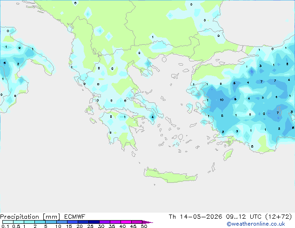Click the 0.1–0.5 mm legend color swatch
The height and width of the screenshot is (228, 295).
8,222
